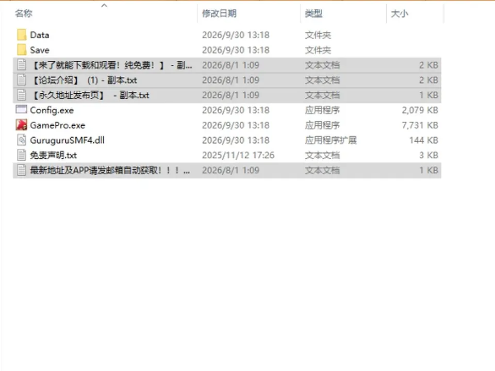
Task: Sort by the 名称 column header
Action: pos(24,13)
